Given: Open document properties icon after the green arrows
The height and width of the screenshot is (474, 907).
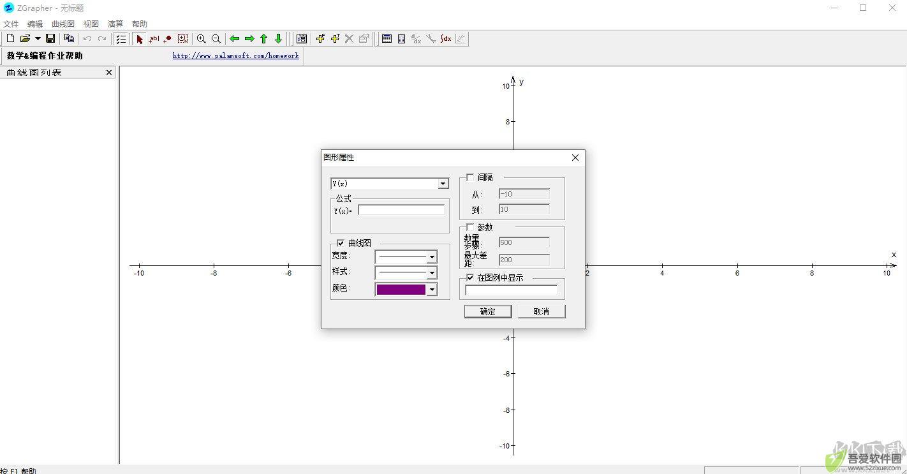Looking at the screenshot, I should tap(302, 39).
